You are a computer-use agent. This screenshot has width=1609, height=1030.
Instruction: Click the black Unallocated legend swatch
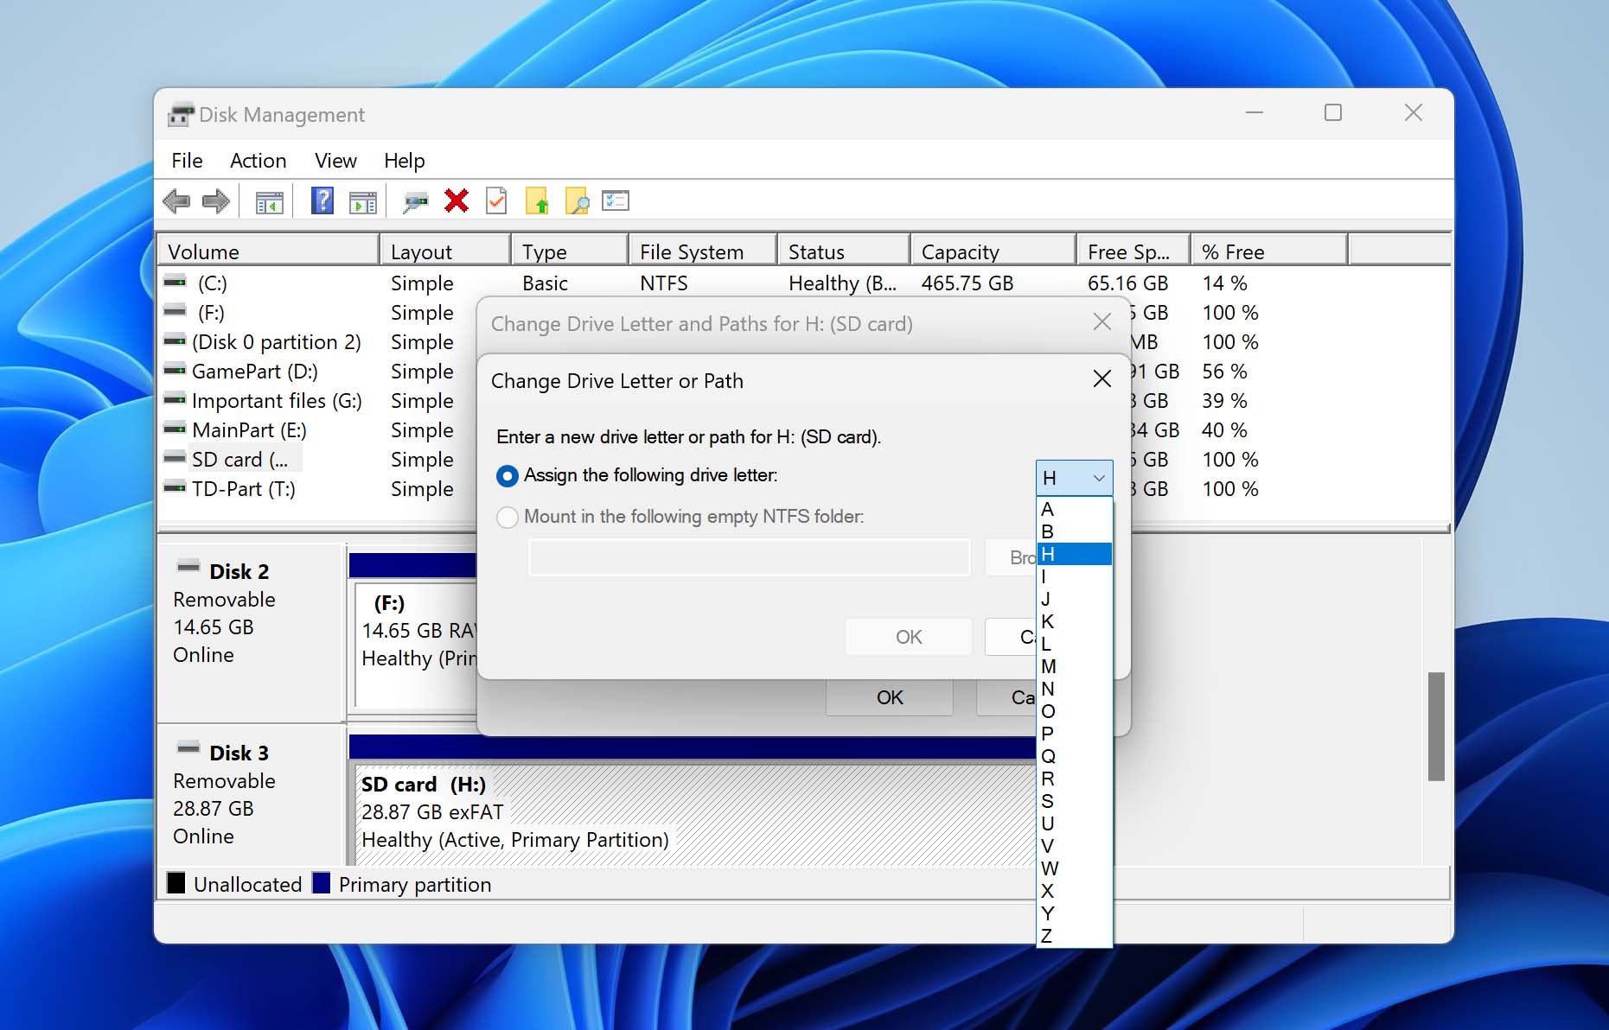[176, 882]
